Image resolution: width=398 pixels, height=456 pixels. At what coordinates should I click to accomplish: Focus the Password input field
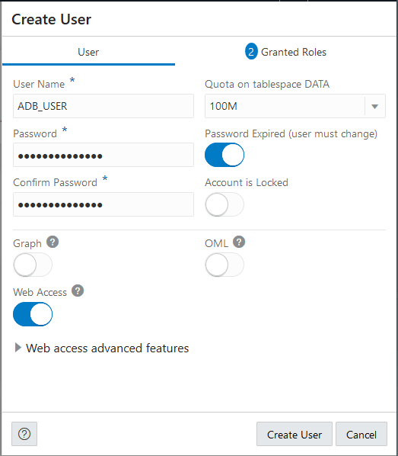click(103, 155)
